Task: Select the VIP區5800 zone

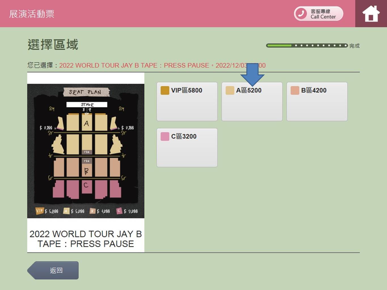Action: 187,102
